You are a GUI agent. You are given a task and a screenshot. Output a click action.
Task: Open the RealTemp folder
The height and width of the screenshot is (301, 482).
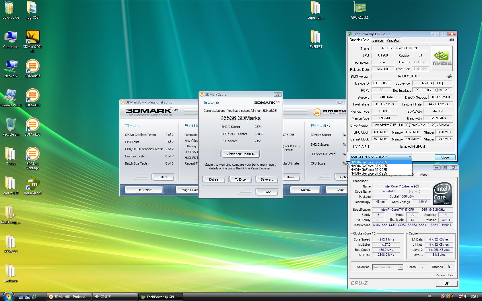tap(11, 215)
